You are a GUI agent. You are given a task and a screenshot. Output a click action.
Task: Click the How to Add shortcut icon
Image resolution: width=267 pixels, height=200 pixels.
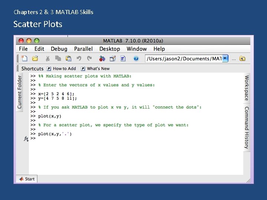click(49, 69)
